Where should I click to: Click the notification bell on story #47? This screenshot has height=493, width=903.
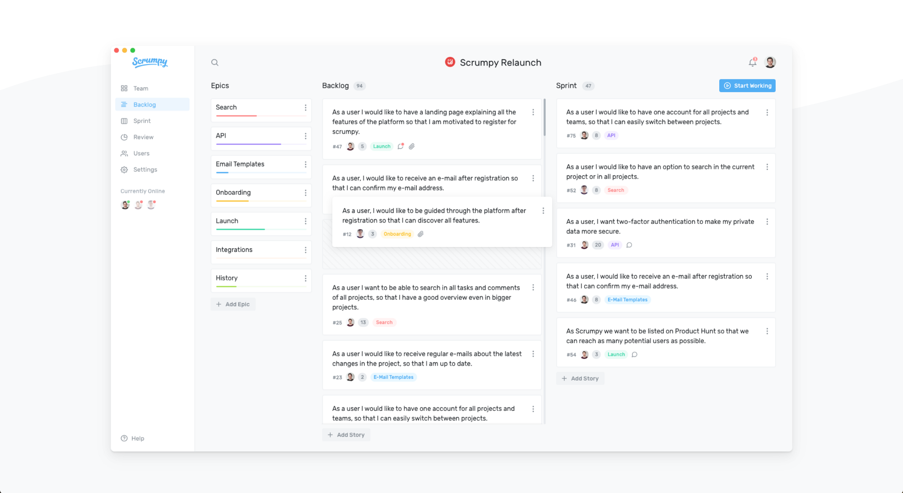coord(400,146)
